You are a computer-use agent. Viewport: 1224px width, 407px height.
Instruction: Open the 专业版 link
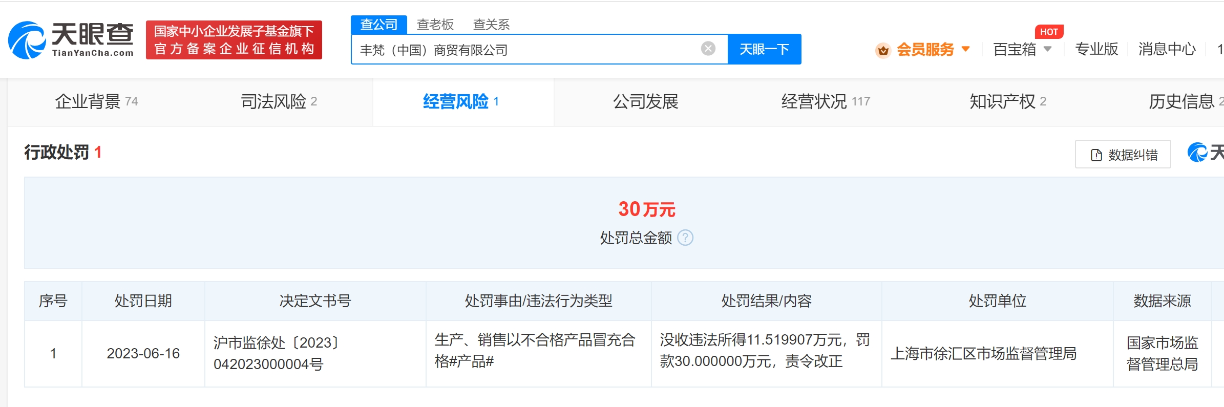tap(1096, 50)
